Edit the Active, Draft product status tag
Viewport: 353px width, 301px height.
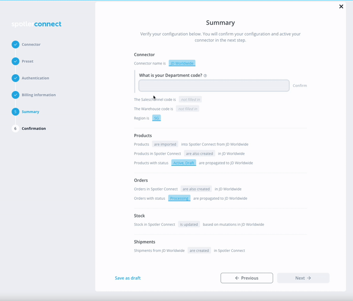(x=184, y=163)
